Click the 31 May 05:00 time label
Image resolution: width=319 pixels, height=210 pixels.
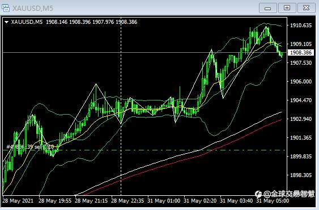click(273, 201)
